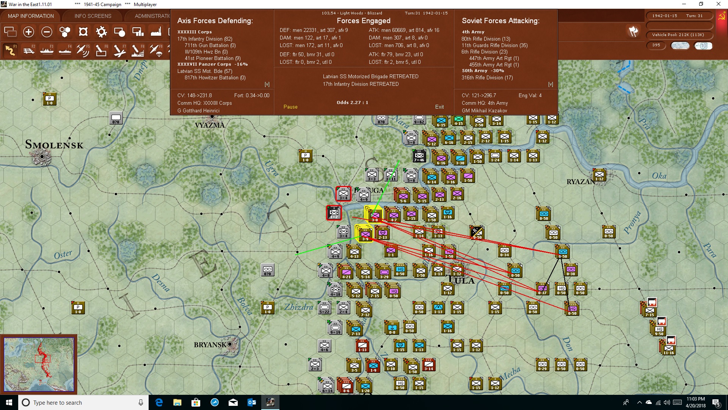Select F6 bomb unit mode
Screen dimensions: 728x410
(x=101, y=50)
